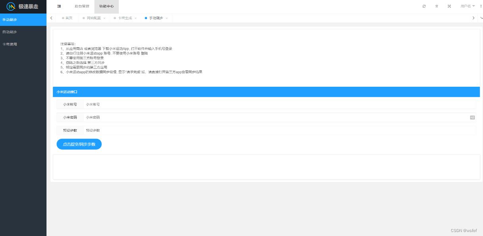The height and width of the screenshot is (236, 483).
Task: Expand the tab options down-chevron
Action: click(481, 18)
